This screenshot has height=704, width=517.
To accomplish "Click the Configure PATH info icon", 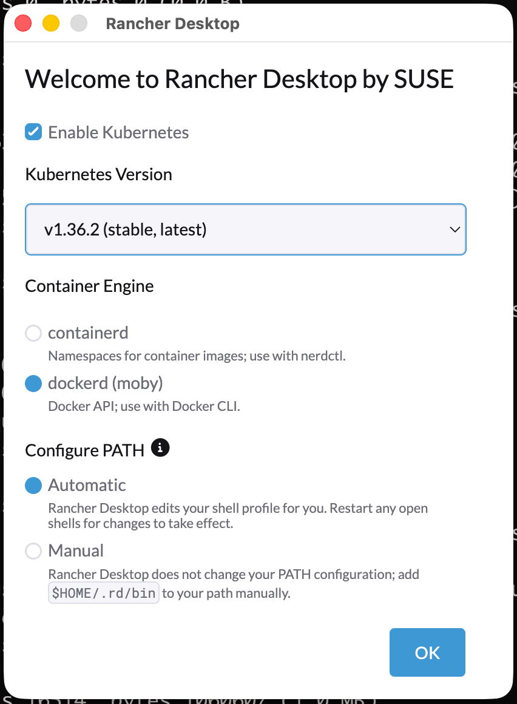I will pyautogui.click(x=160, y=448).
